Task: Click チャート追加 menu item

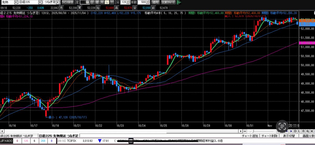Action: coord(249,136)
